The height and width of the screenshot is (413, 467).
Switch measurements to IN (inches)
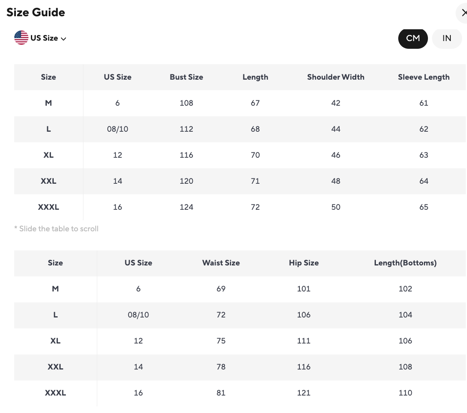(447, 38)
